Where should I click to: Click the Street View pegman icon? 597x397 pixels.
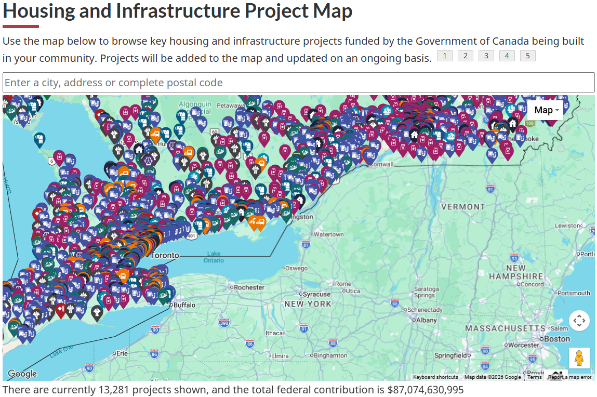(x=579, y=358)
